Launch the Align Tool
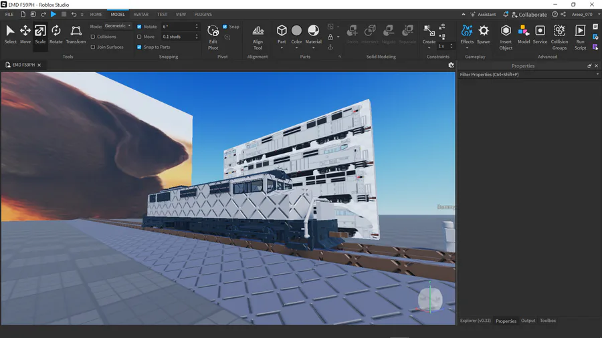 coord(258,37)
